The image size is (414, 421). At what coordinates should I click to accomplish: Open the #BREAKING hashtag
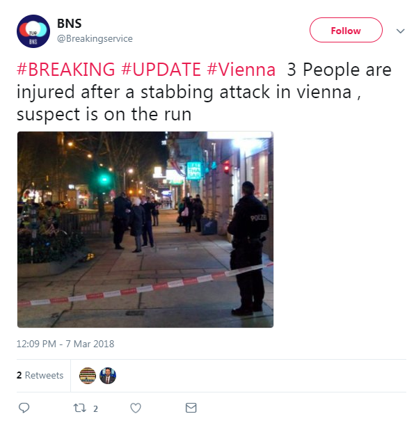coord(66,70)
